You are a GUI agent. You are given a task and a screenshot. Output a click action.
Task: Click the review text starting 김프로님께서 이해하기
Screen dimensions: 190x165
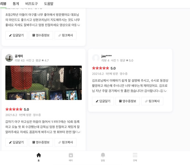[x=130, y=86]
